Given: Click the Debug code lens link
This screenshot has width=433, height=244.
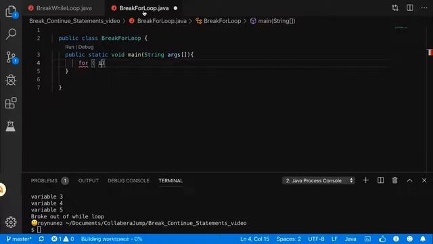Looking at the screenshot, I should (86, 47).
